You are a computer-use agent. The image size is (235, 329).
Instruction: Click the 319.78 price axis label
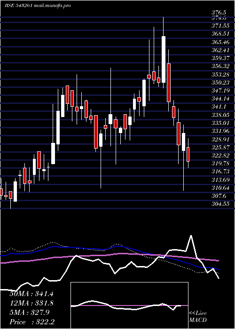point(220,164)
